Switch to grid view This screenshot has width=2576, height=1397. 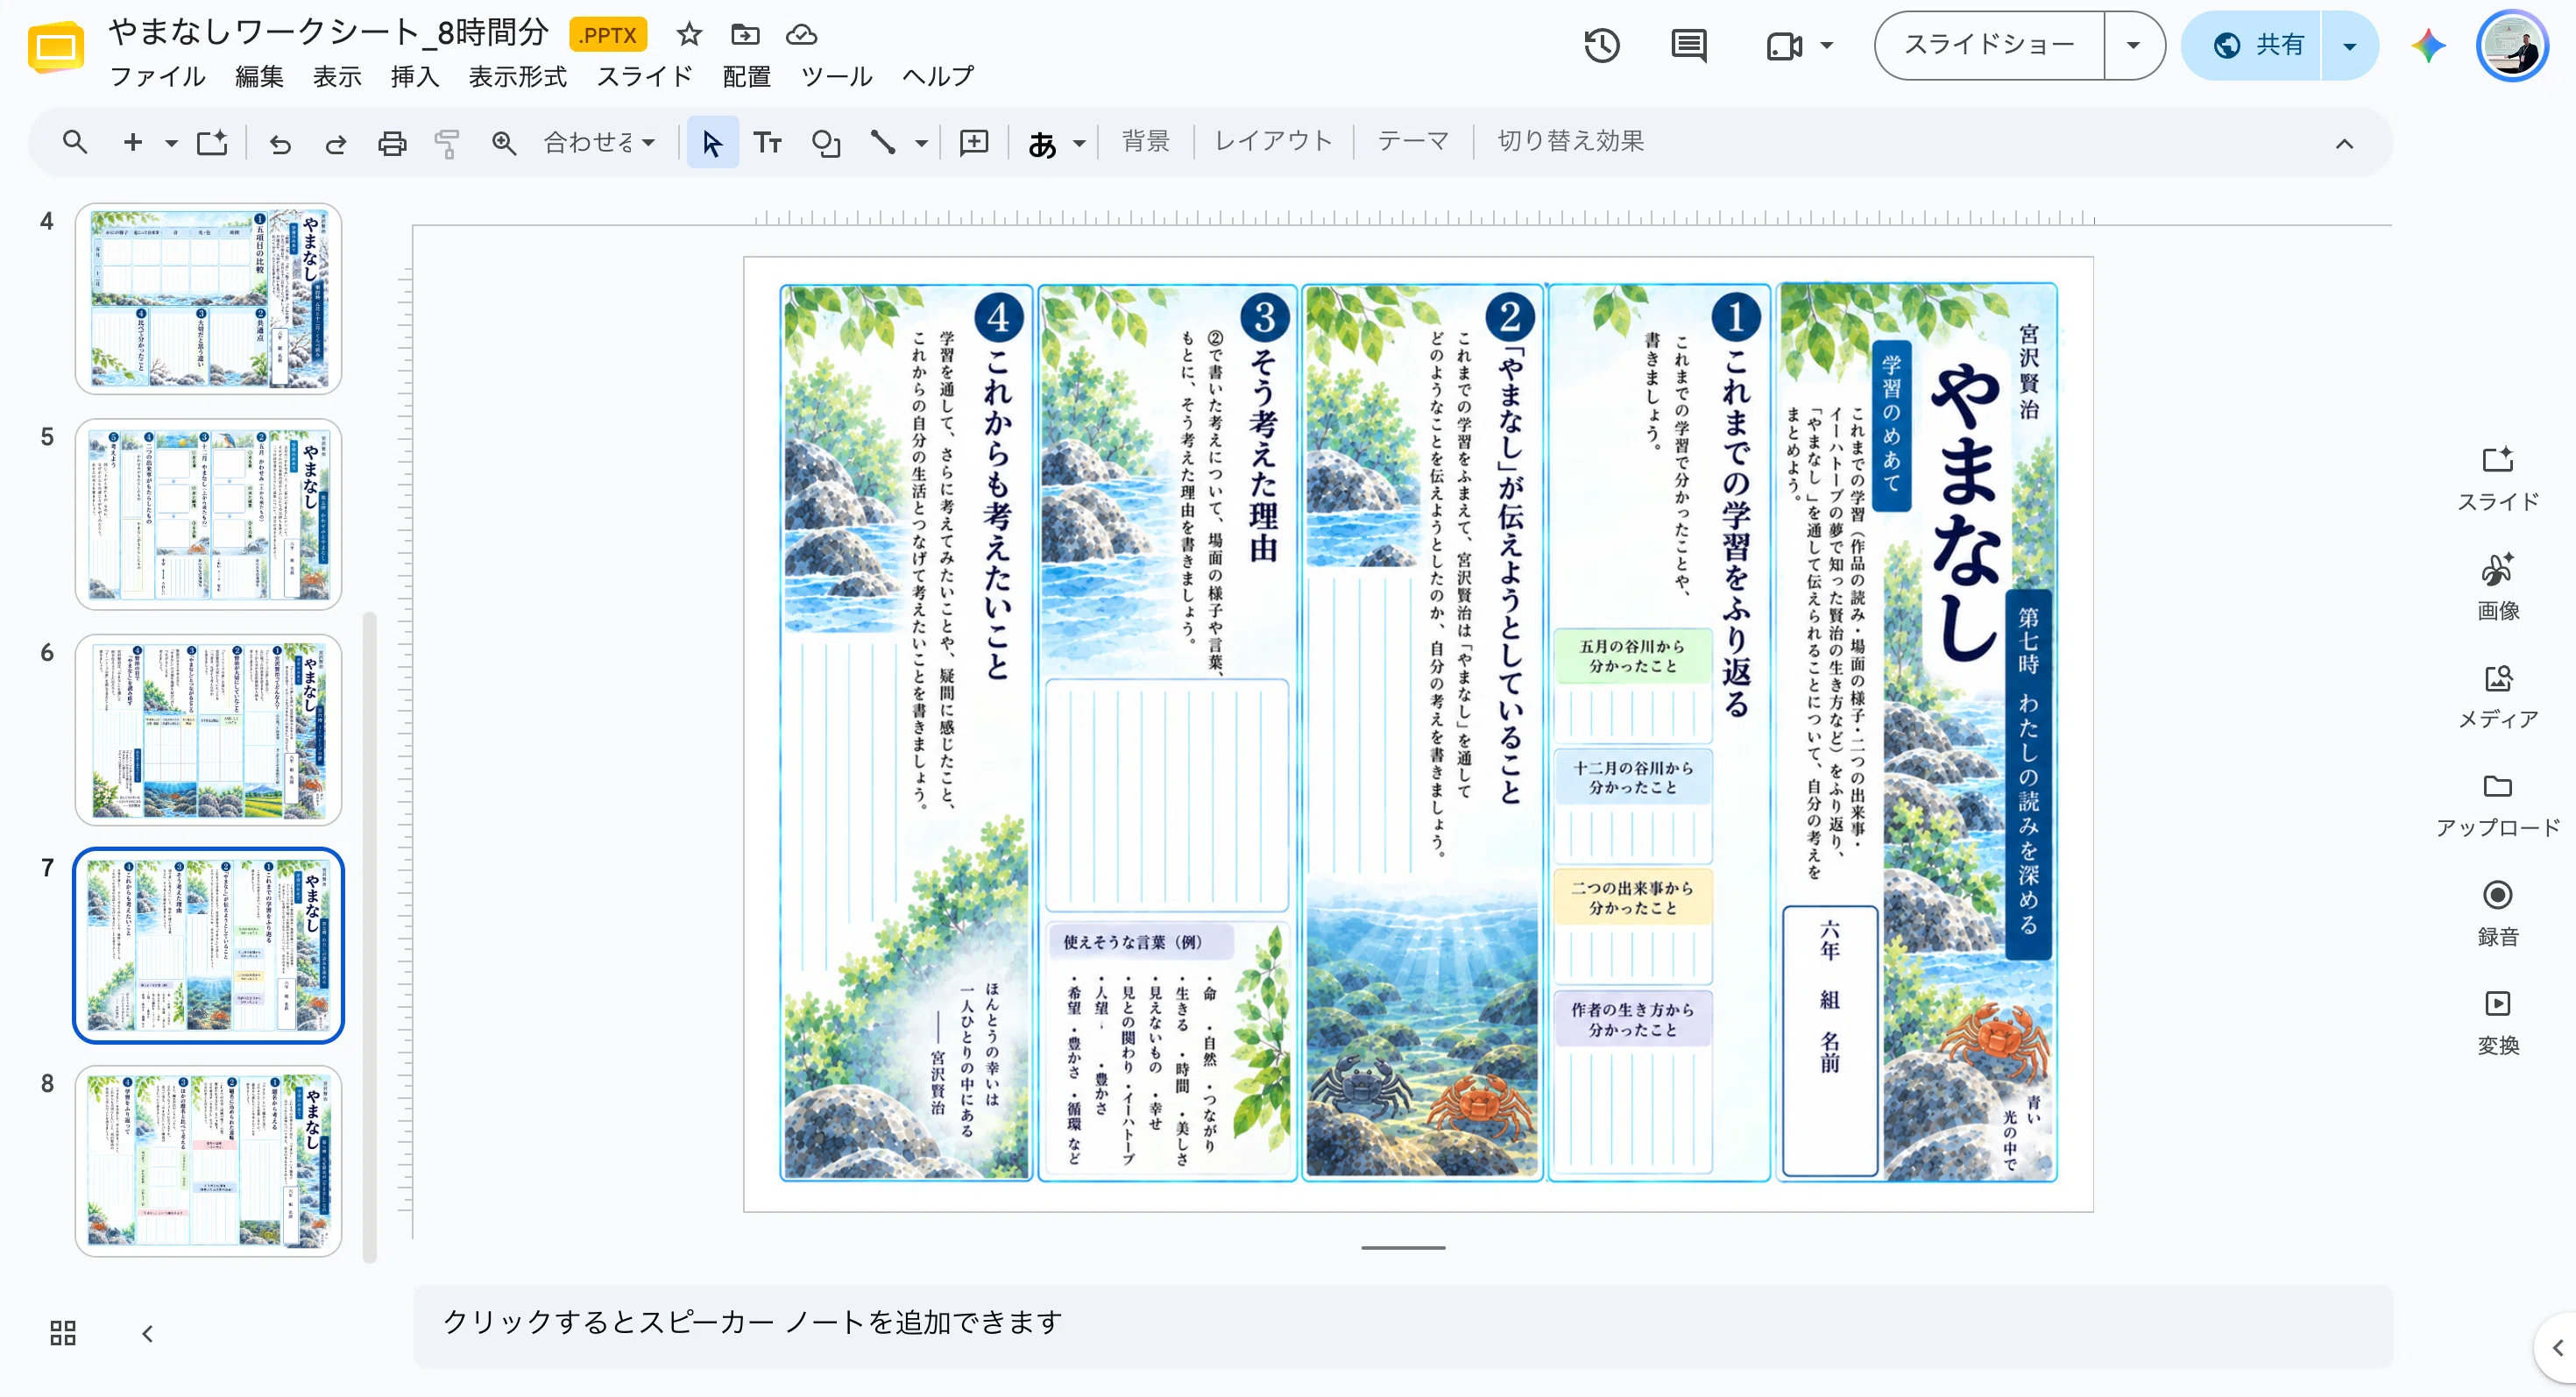(x=62, y=1333)
